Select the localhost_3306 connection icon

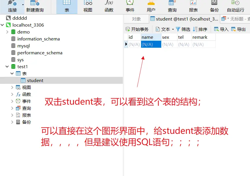[8, 25]
